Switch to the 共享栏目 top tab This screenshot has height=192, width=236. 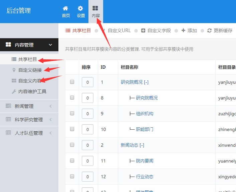pyautogui.click(x=78, y=31)
